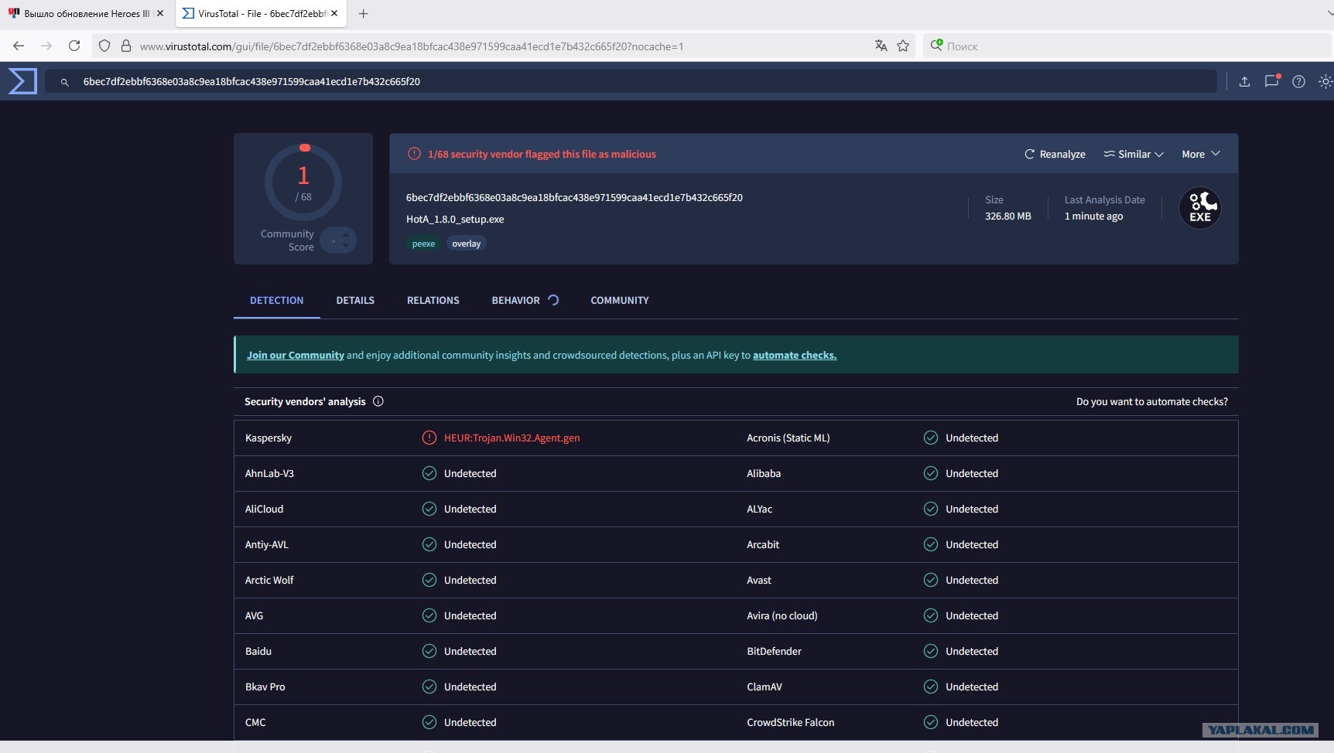Screen dimensions: 1334x753
Task: Reload the page with refresh icon
Action: coord(74,46)
